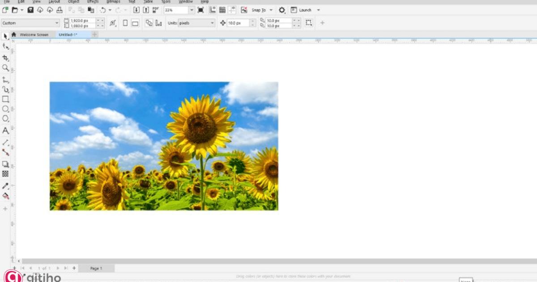
Task: Choose the Ellipse tool
Action: click(5, 108)
